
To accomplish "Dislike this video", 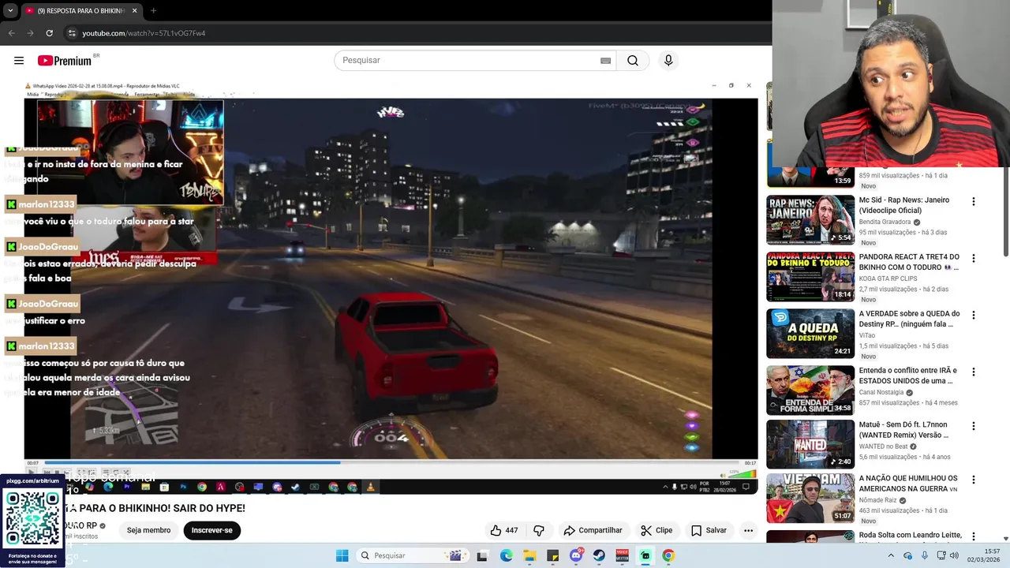I will point(539,530).
